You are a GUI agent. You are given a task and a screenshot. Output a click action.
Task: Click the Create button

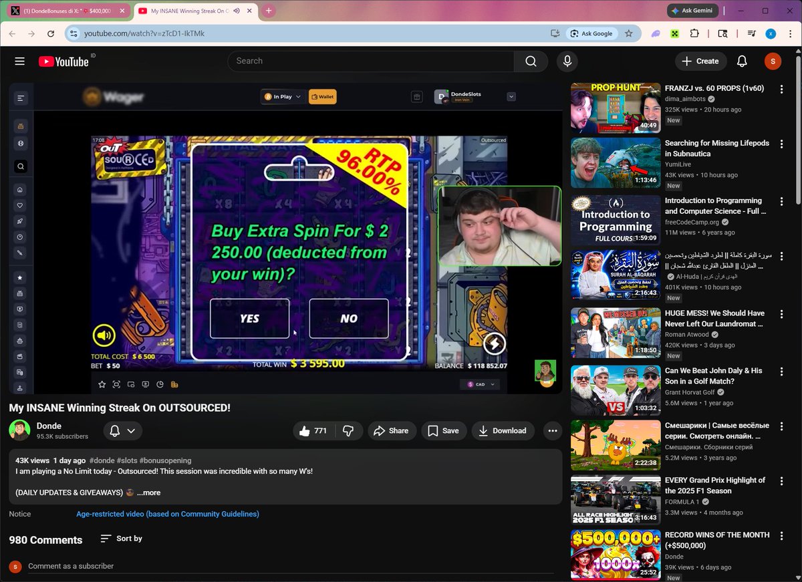[700, 61]
